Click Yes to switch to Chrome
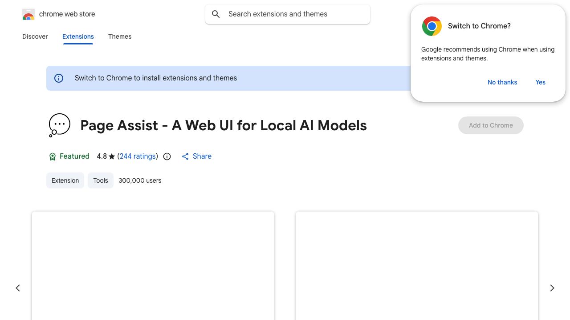The image size is (570, 320). coord(541,82)
